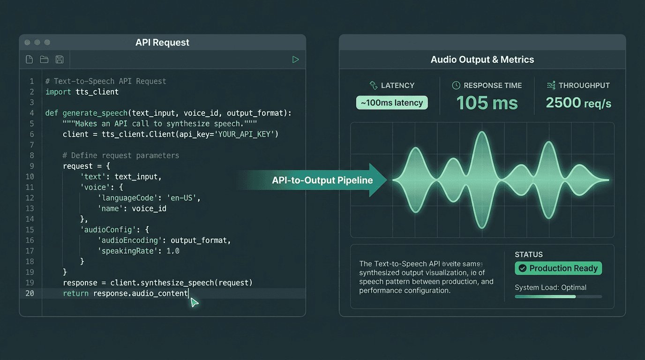
Task: Click the latency icon beside LATENCY label
Action: tap(374, 85)
